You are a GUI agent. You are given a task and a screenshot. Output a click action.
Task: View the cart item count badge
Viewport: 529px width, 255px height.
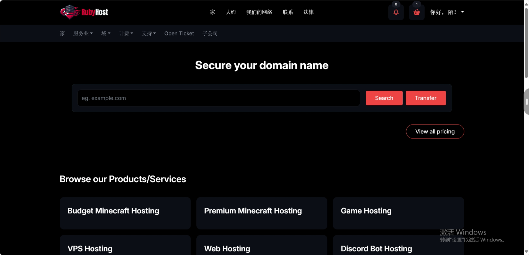tap(417, 4)
